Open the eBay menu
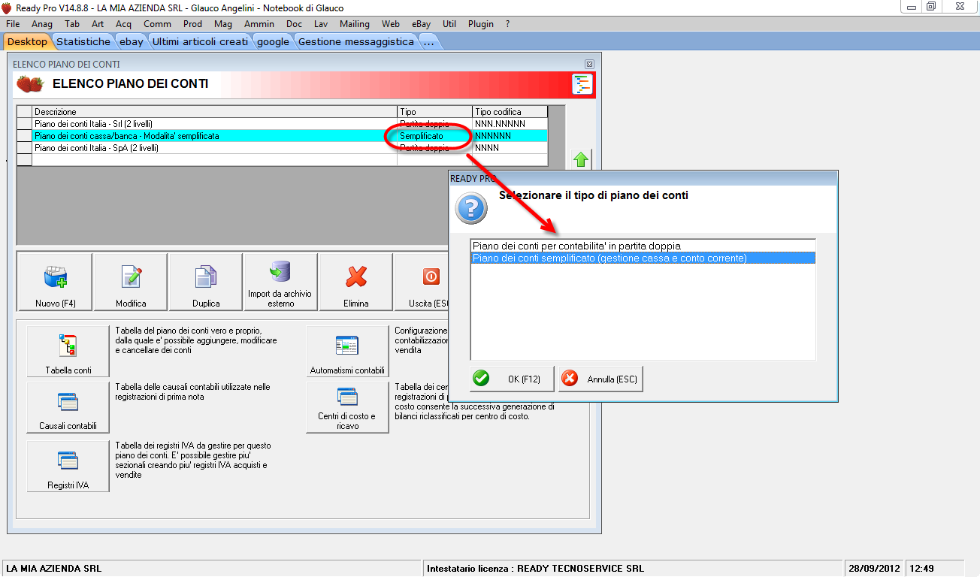The width and height of the screenshot is (980, 577). (422, 24)
